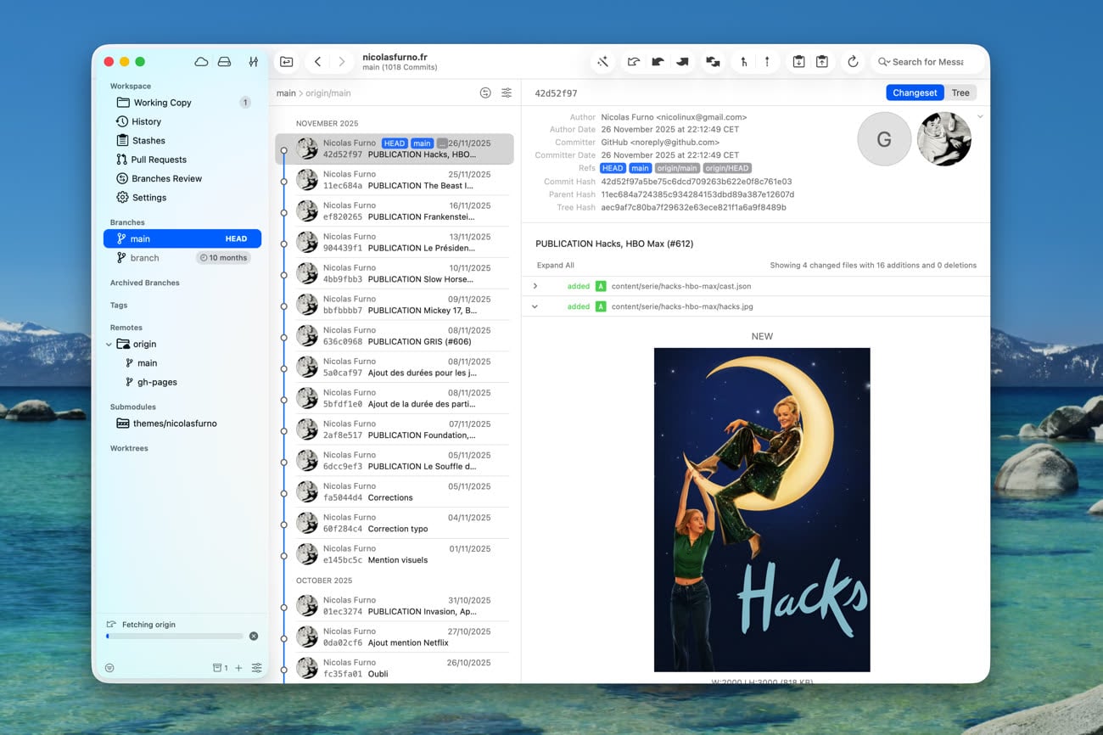
Task: Select the gh-pages remote branch
Action: 157,382
